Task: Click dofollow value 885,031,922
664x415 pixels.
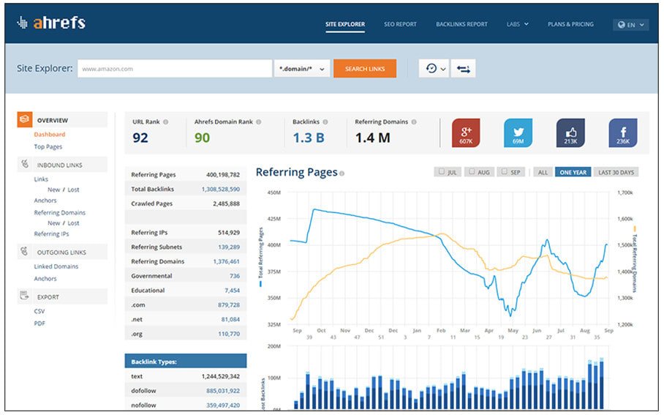Action: coord(223,390)
